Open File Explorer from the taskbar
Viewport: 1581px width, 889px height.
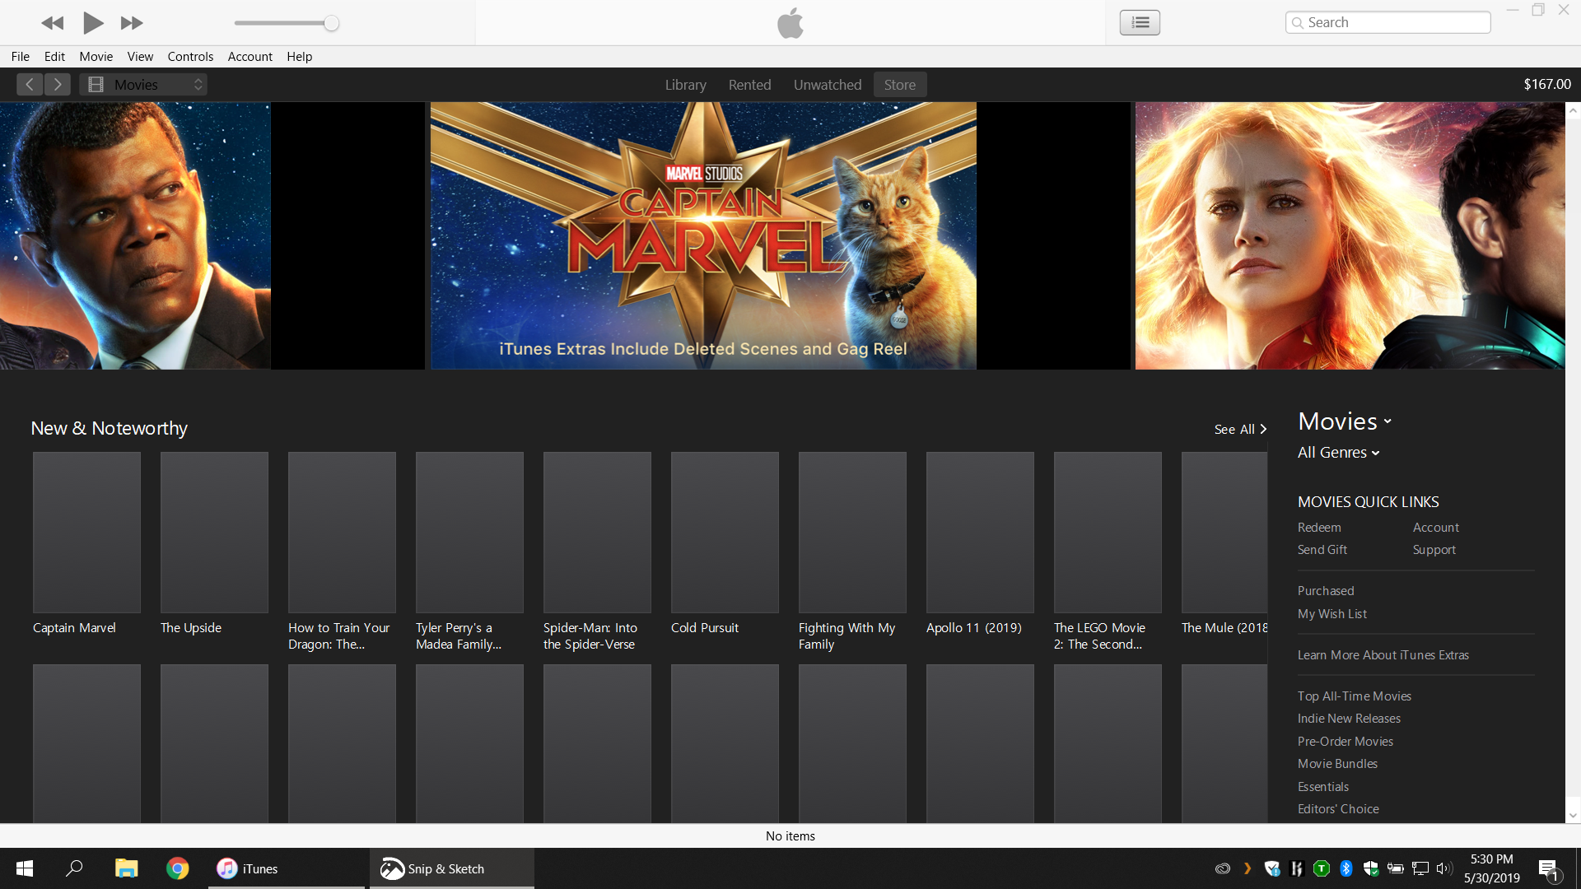pyautogui.click(x=126, y=868)
